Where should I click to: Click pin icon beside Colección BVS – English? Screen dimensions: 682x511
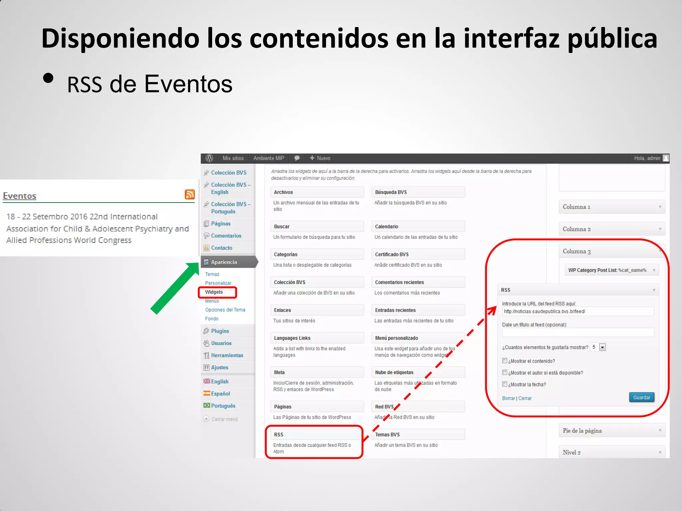[x=206, y=185]
